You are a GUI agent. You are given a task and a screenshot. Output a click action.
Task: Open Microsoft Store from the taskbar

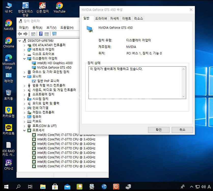click(x=55, y=187)
